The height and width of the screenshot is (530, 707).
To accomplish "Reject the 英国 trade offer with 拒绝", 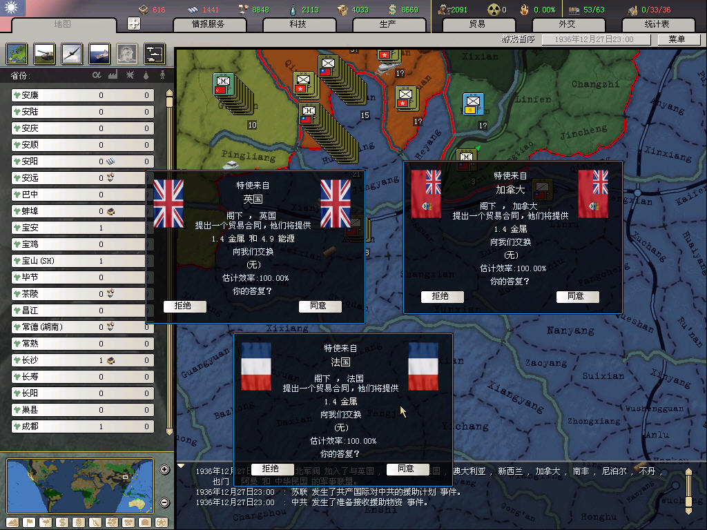I will [x=185, y=306].
